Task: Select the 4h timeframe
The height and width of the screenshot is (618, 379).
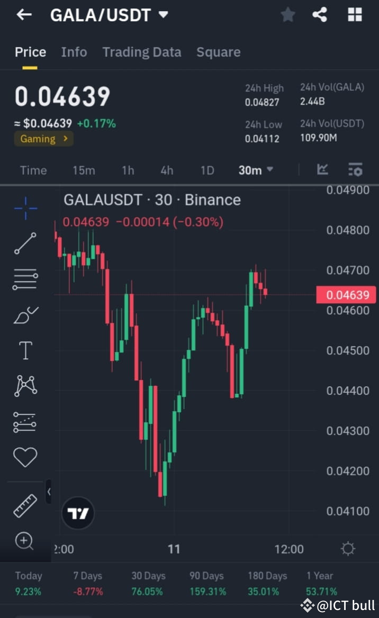Action: [x=167, y=170]
